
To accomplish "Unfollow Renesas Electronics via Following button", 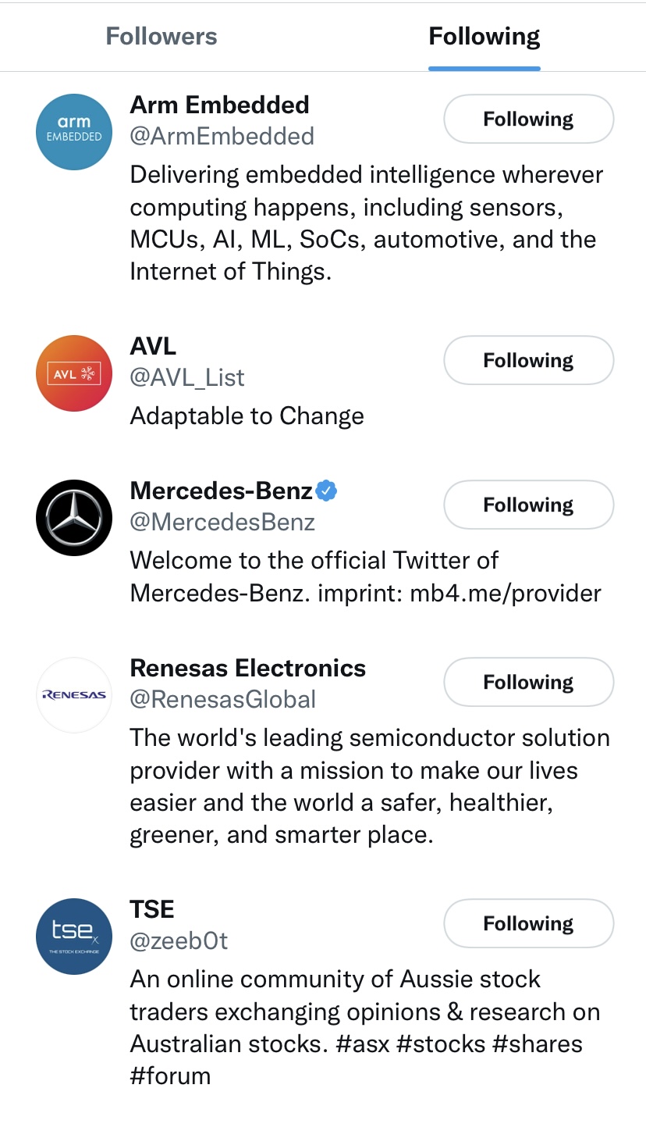I will coord(528,682).
